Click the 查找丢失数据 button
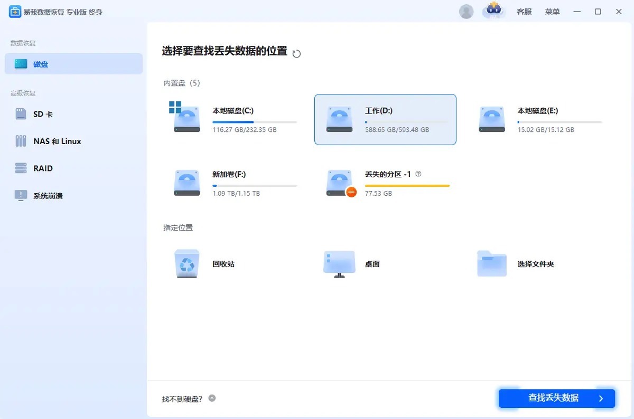The image size is (634, 419). coord(556,399)
